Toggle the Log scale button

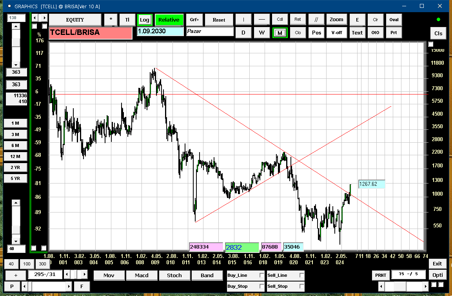[145, 20]
